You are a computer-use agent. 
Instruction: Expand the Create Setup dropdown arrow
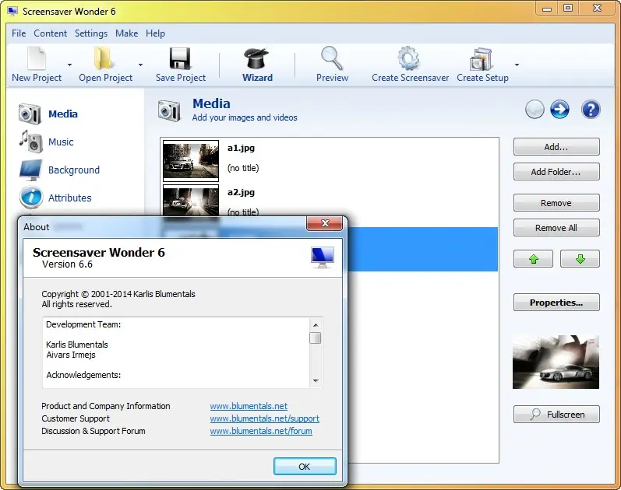(x=517, y=65)
